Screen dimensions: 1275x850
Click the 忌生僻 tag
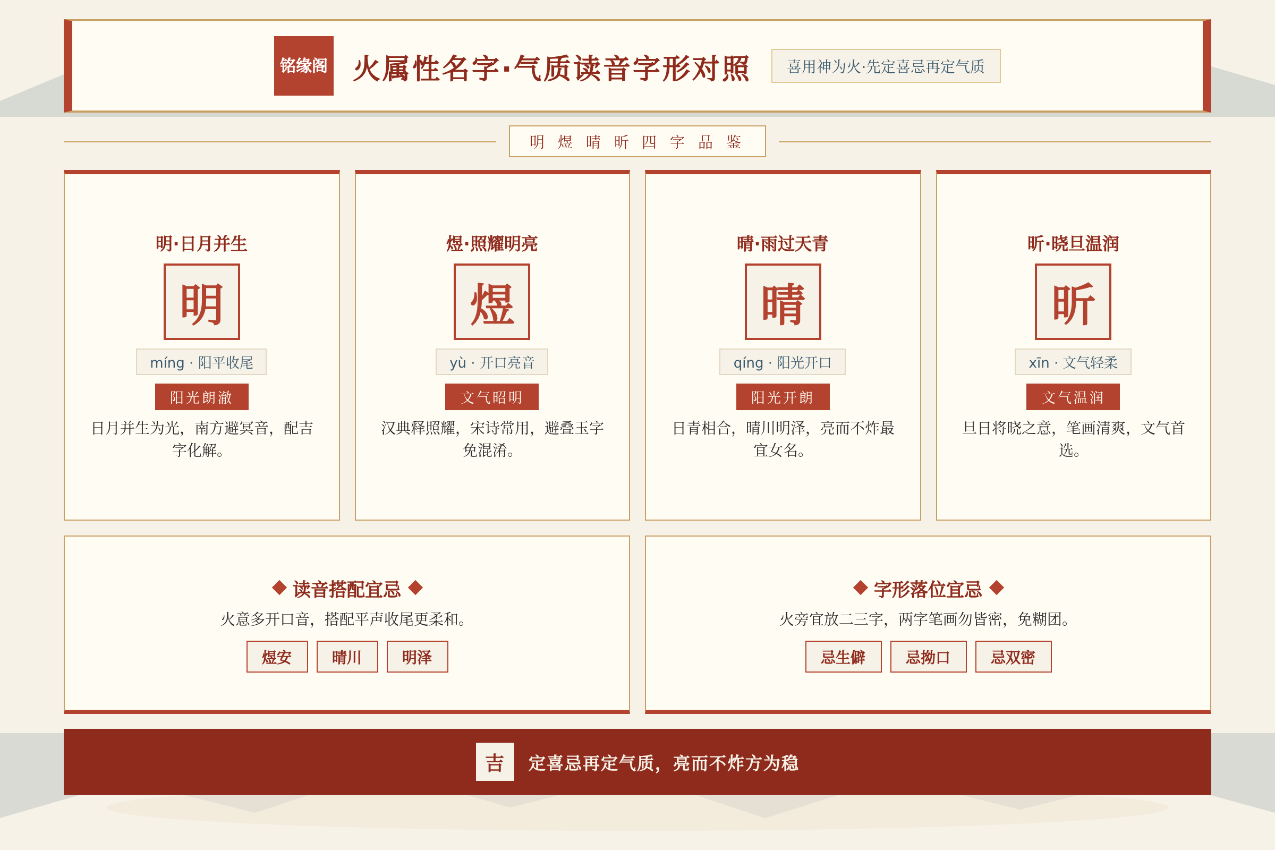(x=844, y=657)
